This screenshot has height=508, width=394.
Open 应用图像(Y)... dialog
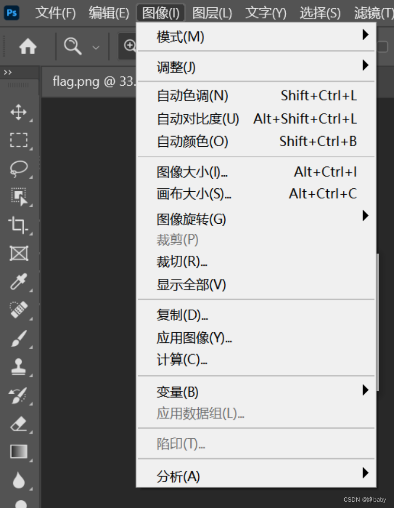coord(256,338)
